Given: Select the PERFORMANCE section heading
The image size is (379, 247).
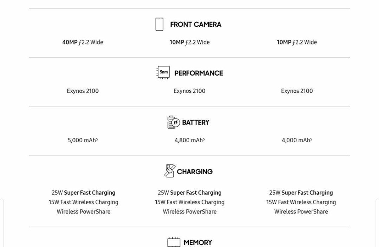Looking at the screenshot, I should [199, 73].
